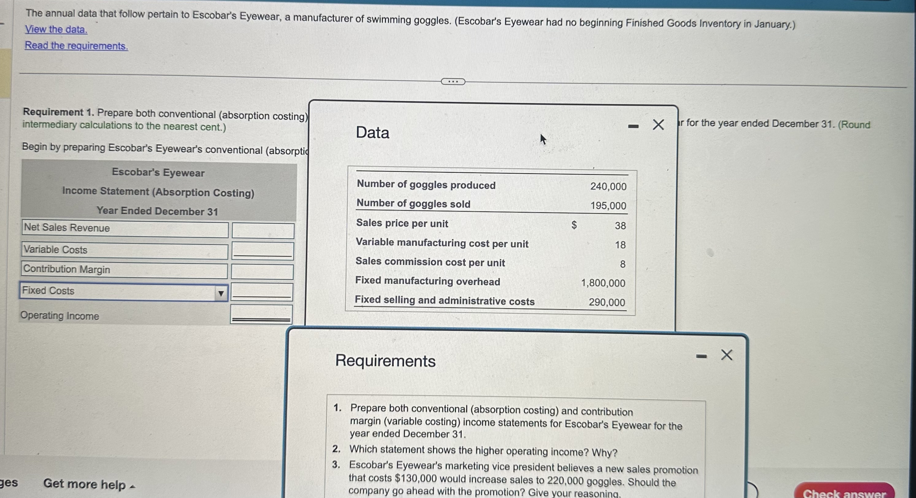Click the Contribution Margin amount box
The width and height of the screenshot is (916, 498).
click(x=263, y=272)
